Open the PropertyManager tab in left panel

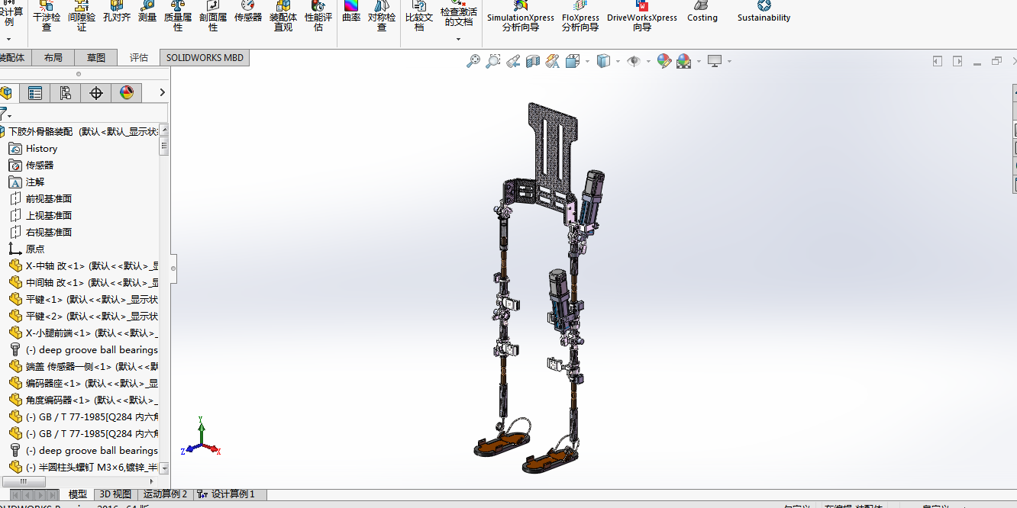pos(35,93)
